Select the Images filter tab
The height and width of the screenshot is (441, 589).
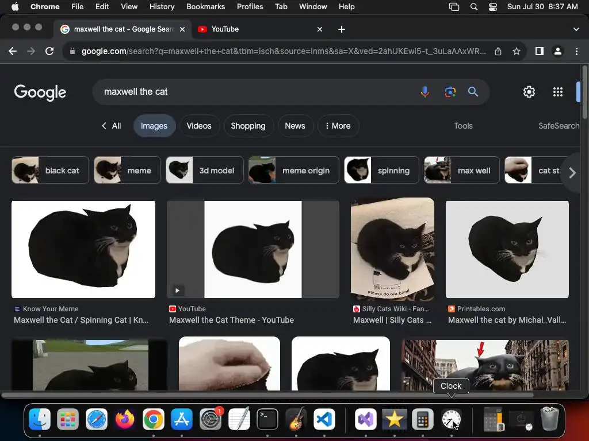click(154, 126)
